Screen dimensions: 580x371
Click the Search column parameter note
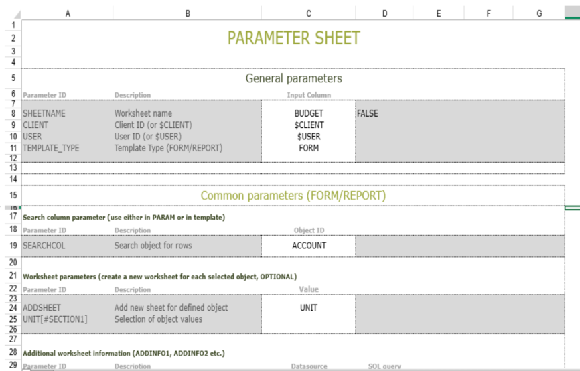(x=124, y=218)
